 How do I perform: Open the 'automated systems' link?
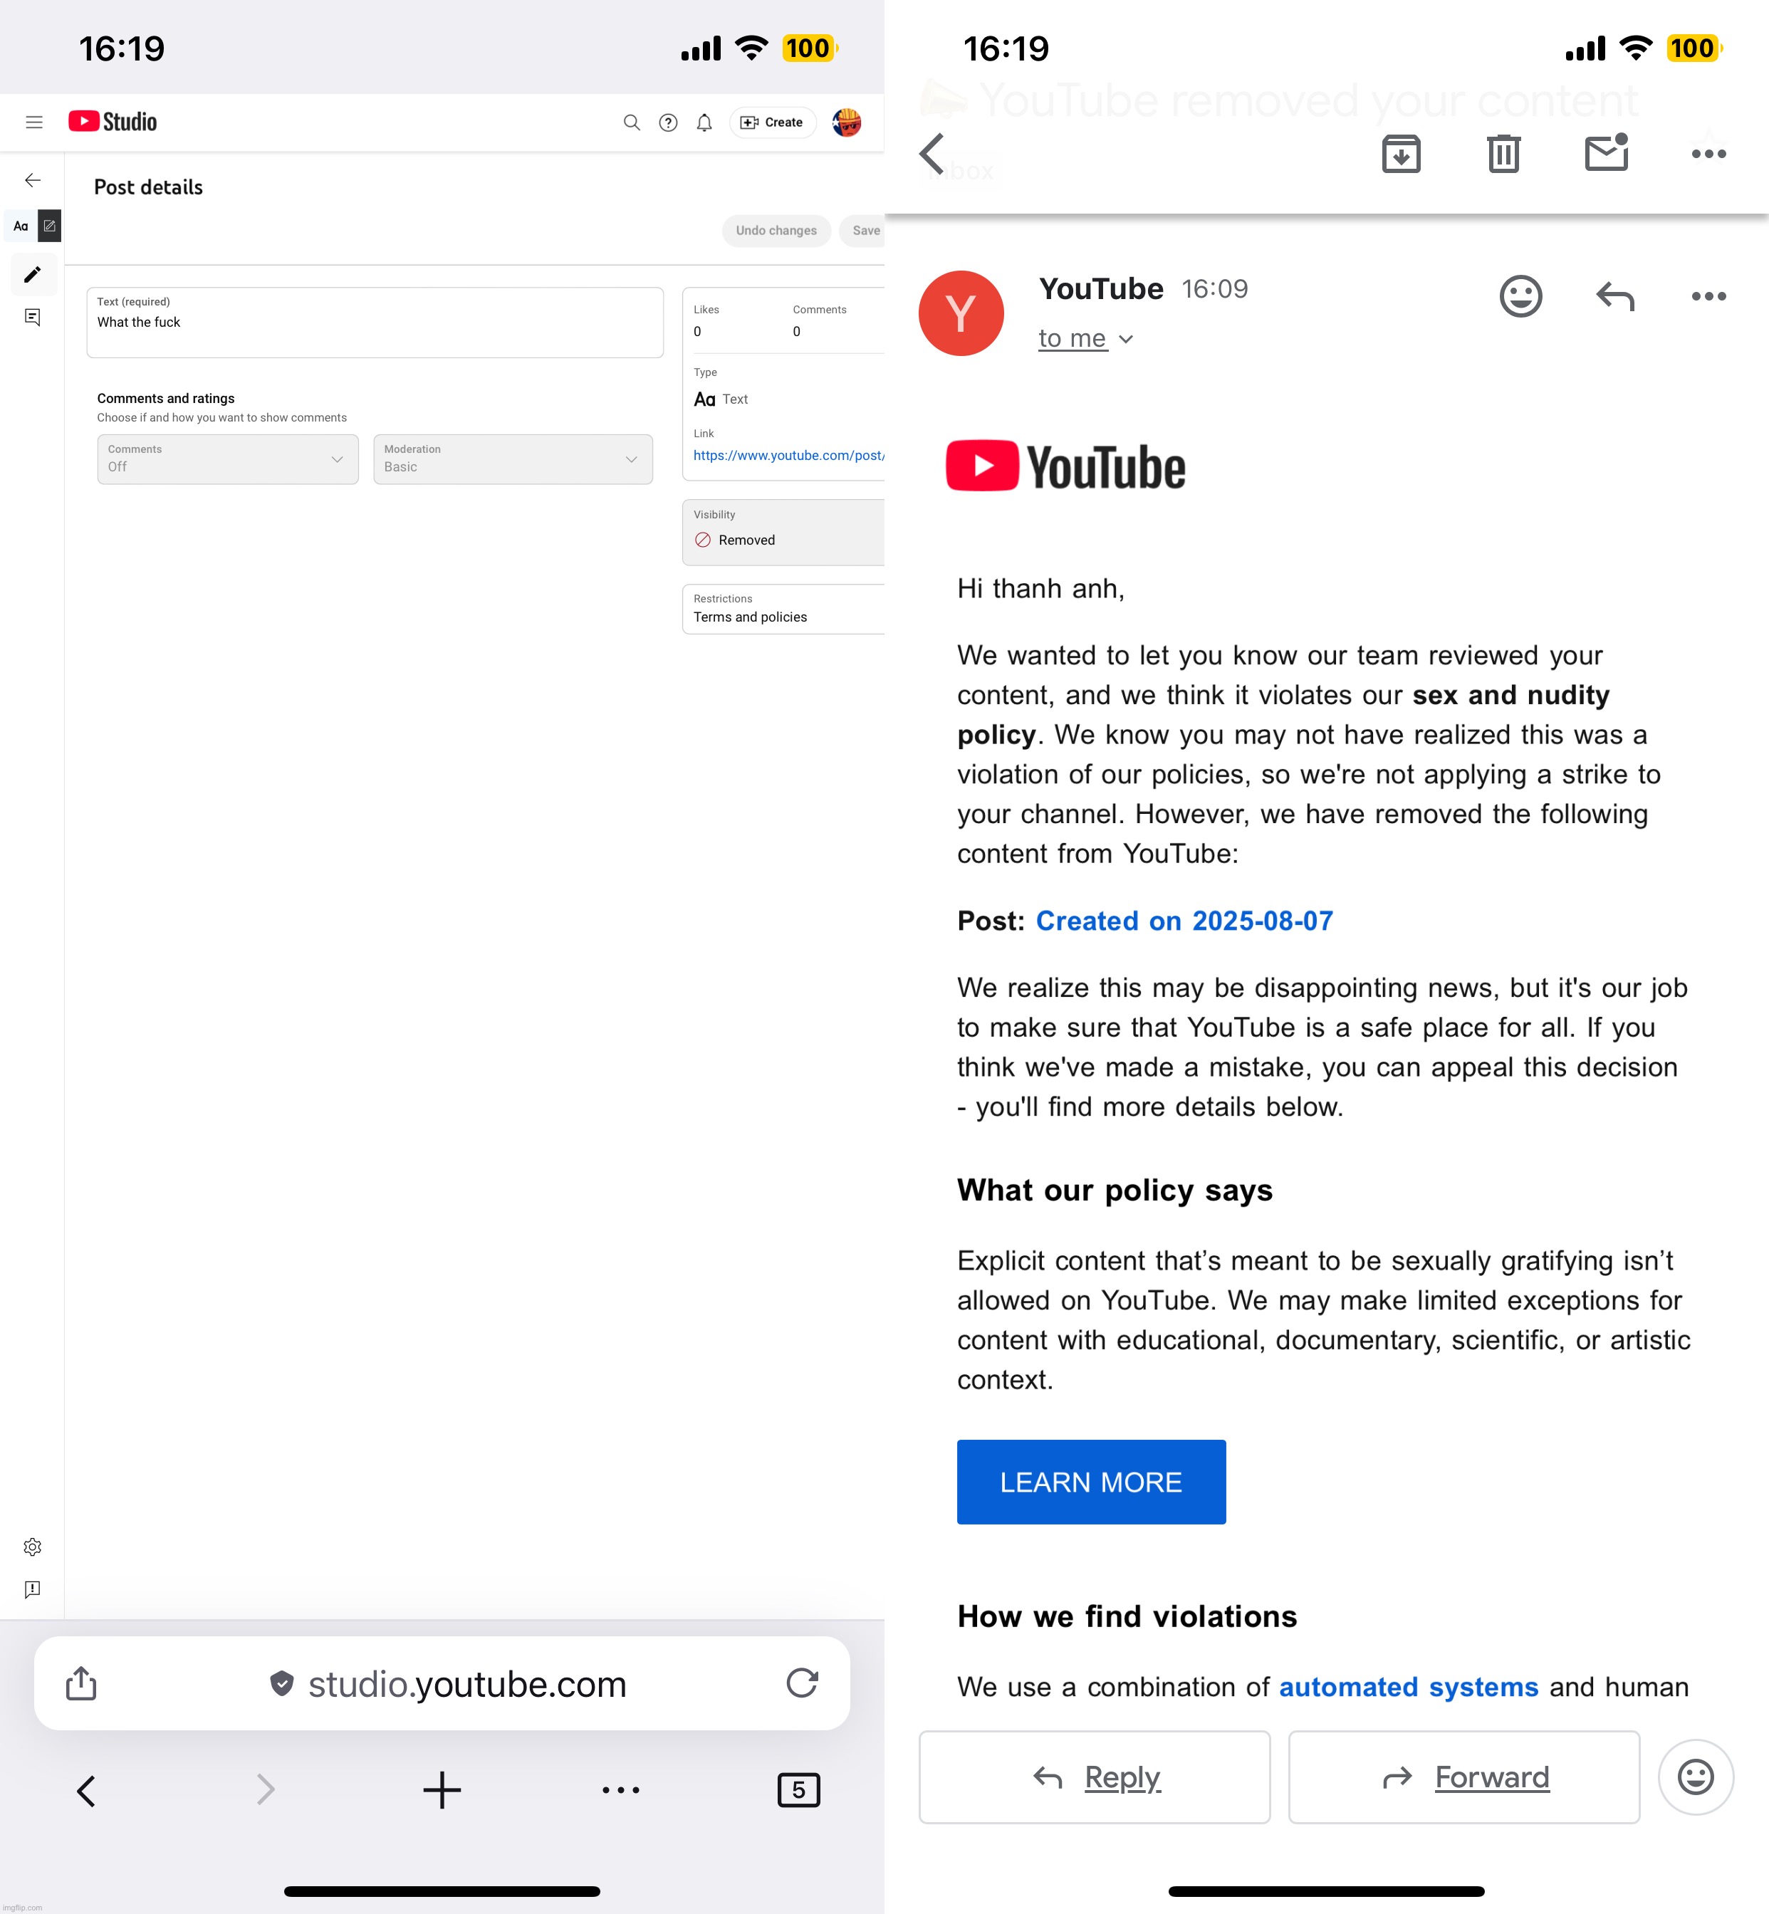pos(1408,1686)
